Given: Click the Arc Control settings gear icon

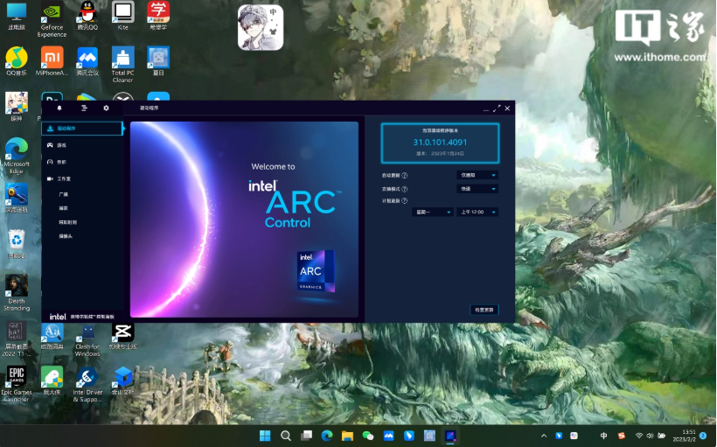Looking at the screenshot, I should tap(107, 108).
